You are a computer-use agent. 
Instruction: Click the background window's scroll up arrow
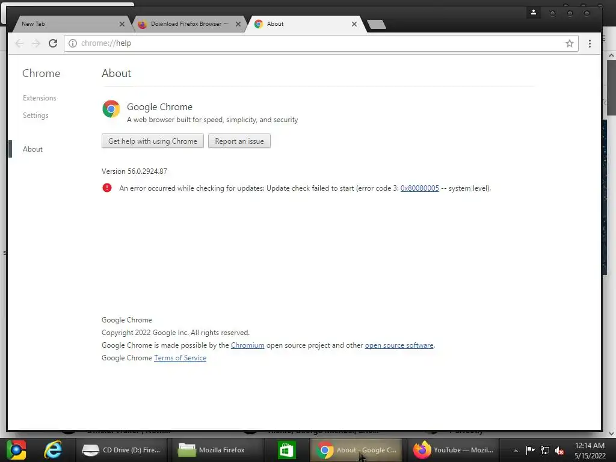(x=611, y=56)
